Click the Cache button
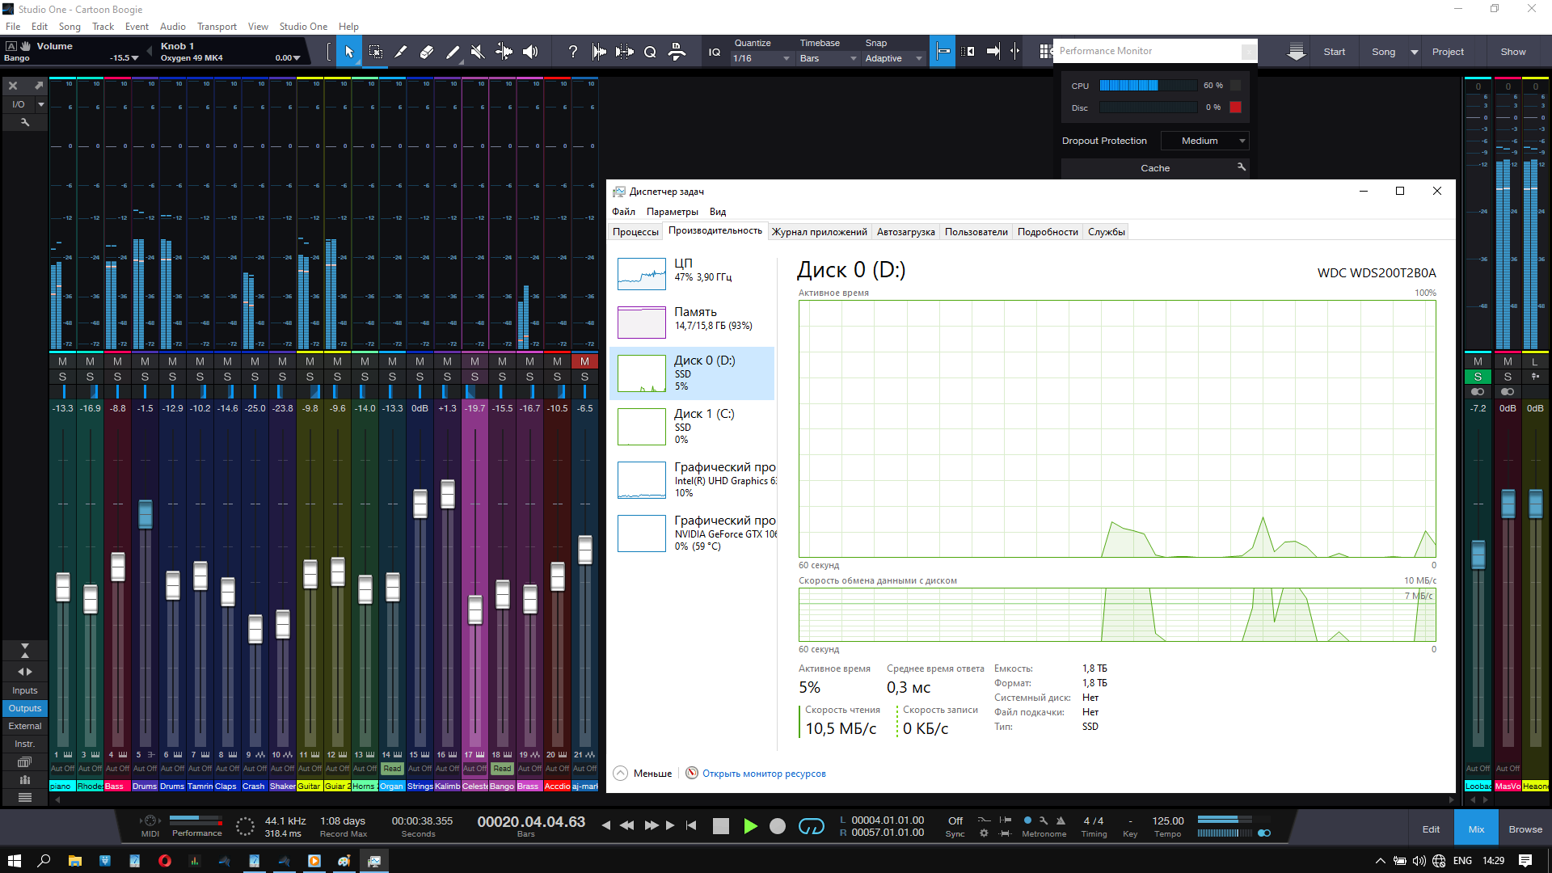 1154,168
